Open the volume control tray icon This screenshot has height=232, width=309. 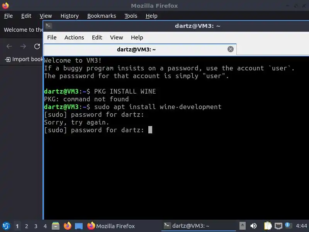[x=254, y=226]
